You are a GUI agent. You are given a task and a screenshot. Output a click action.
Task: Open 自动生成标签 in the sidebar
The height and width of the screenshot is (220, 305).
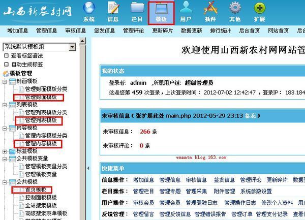click(27, 65)
